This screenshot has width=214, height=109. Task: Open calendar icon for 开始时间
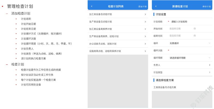coord(195,28)
